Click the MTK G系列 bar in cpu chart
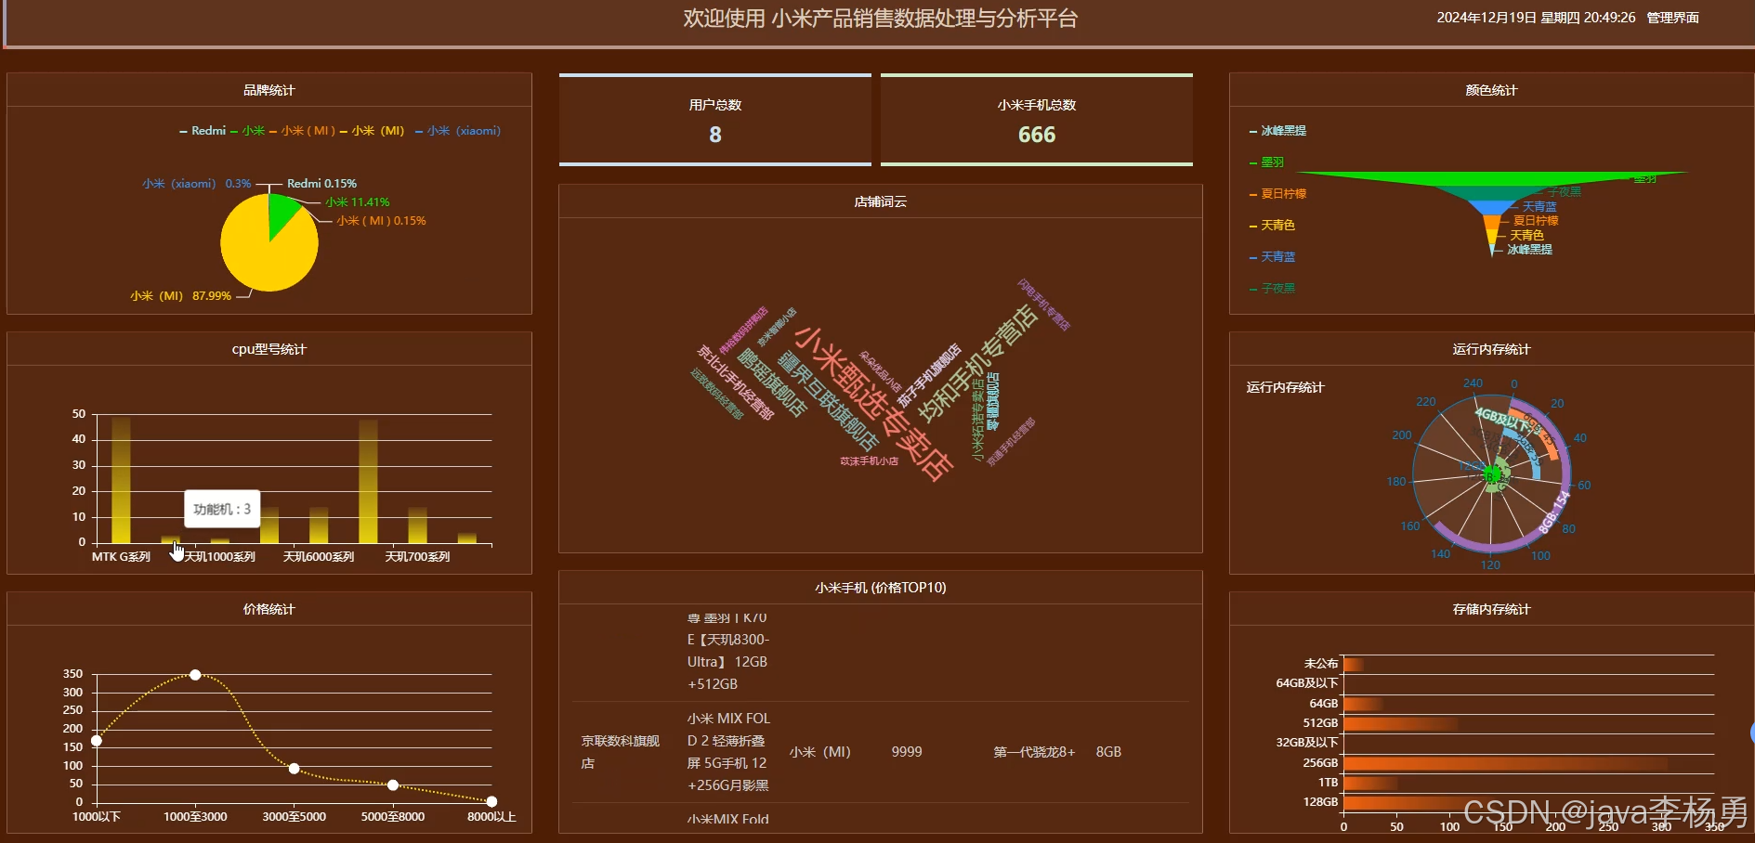The width and height of the screenshot is (1755, 843). (121, 480)
